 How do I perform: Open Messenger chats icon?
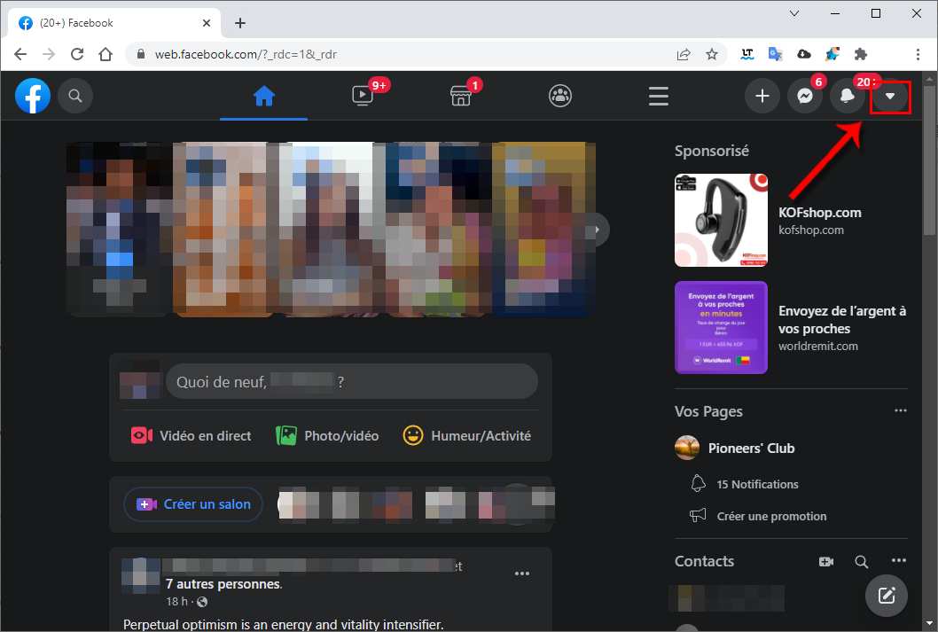pyautogui.click(x=805, y=96)
